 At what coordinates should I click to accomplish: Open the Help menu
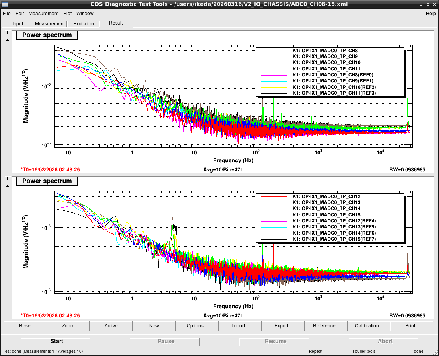(431, 14)
